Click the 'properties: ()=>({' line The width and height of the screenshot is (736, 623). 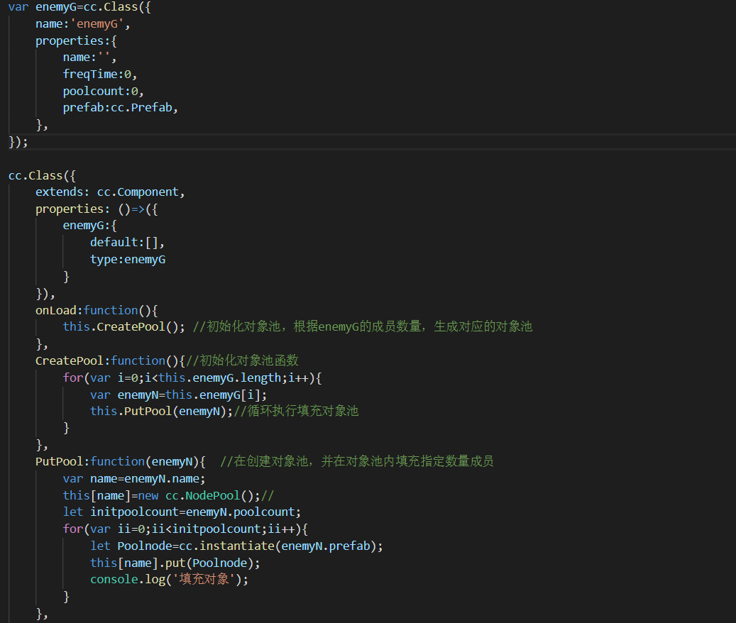pos(97,209)
